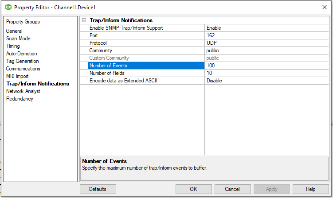
Task: Click the KEPServerEX icon in title bar
Action: 8,7
